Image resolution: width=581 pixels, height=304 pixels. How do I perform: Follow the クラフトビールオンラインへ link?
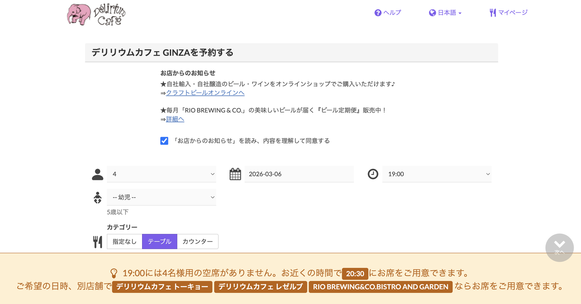(205, 93)
